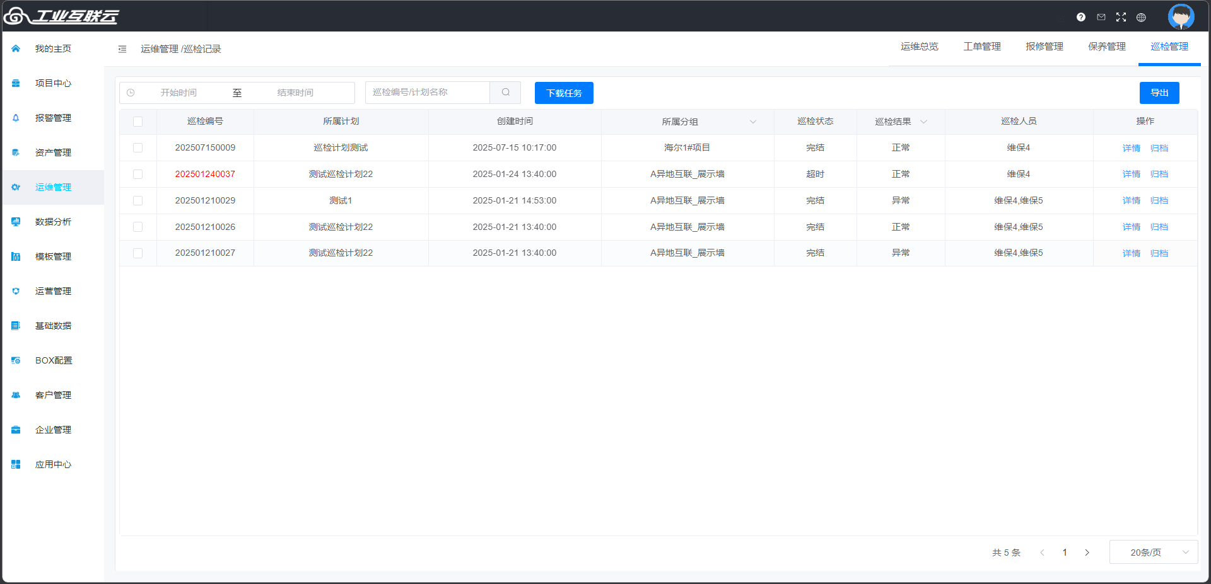Toggle the select-all header checkbox

138,122
